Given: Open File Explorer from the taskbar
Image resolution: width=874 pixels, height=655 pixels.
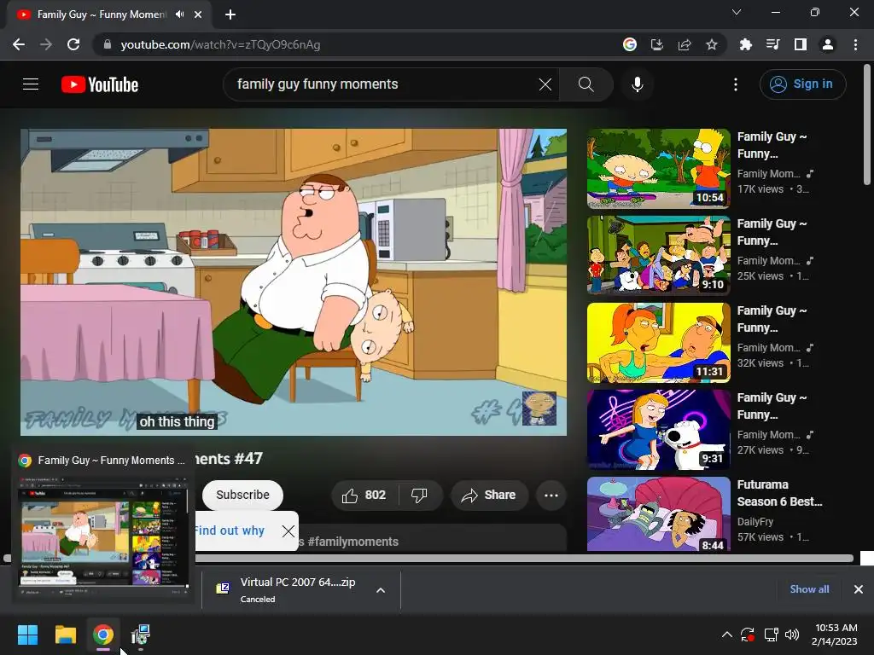Looking at the screenshot, I should tap(65, 635).
